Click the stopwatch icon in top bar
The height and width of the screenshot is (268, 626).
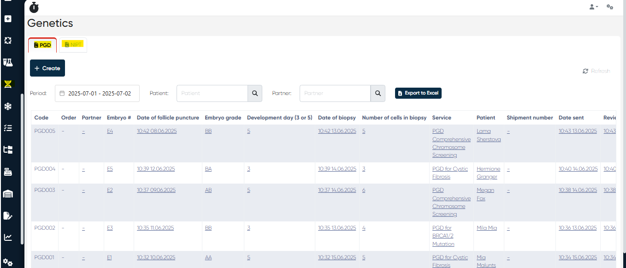(x=34, y=7)
